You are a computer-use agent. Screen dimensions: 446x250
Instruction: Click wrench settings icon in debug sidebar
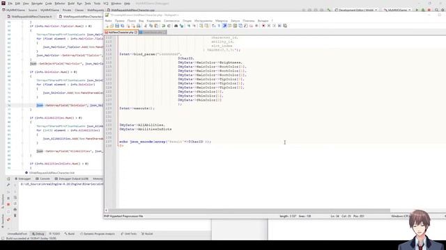point(8,185)
